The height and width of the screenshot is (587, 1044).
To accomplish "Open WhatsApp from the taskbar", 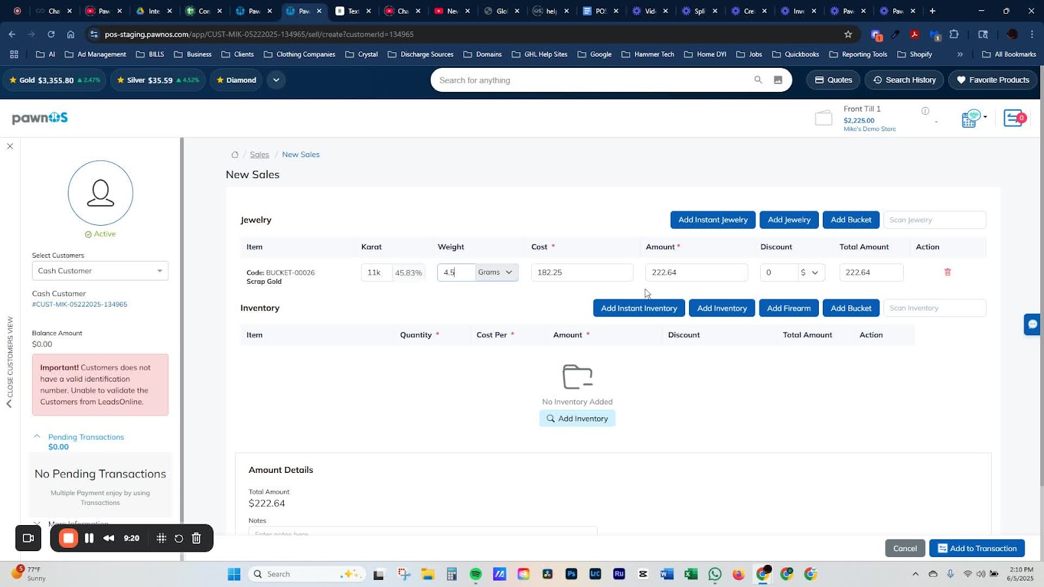I will 715,574.
